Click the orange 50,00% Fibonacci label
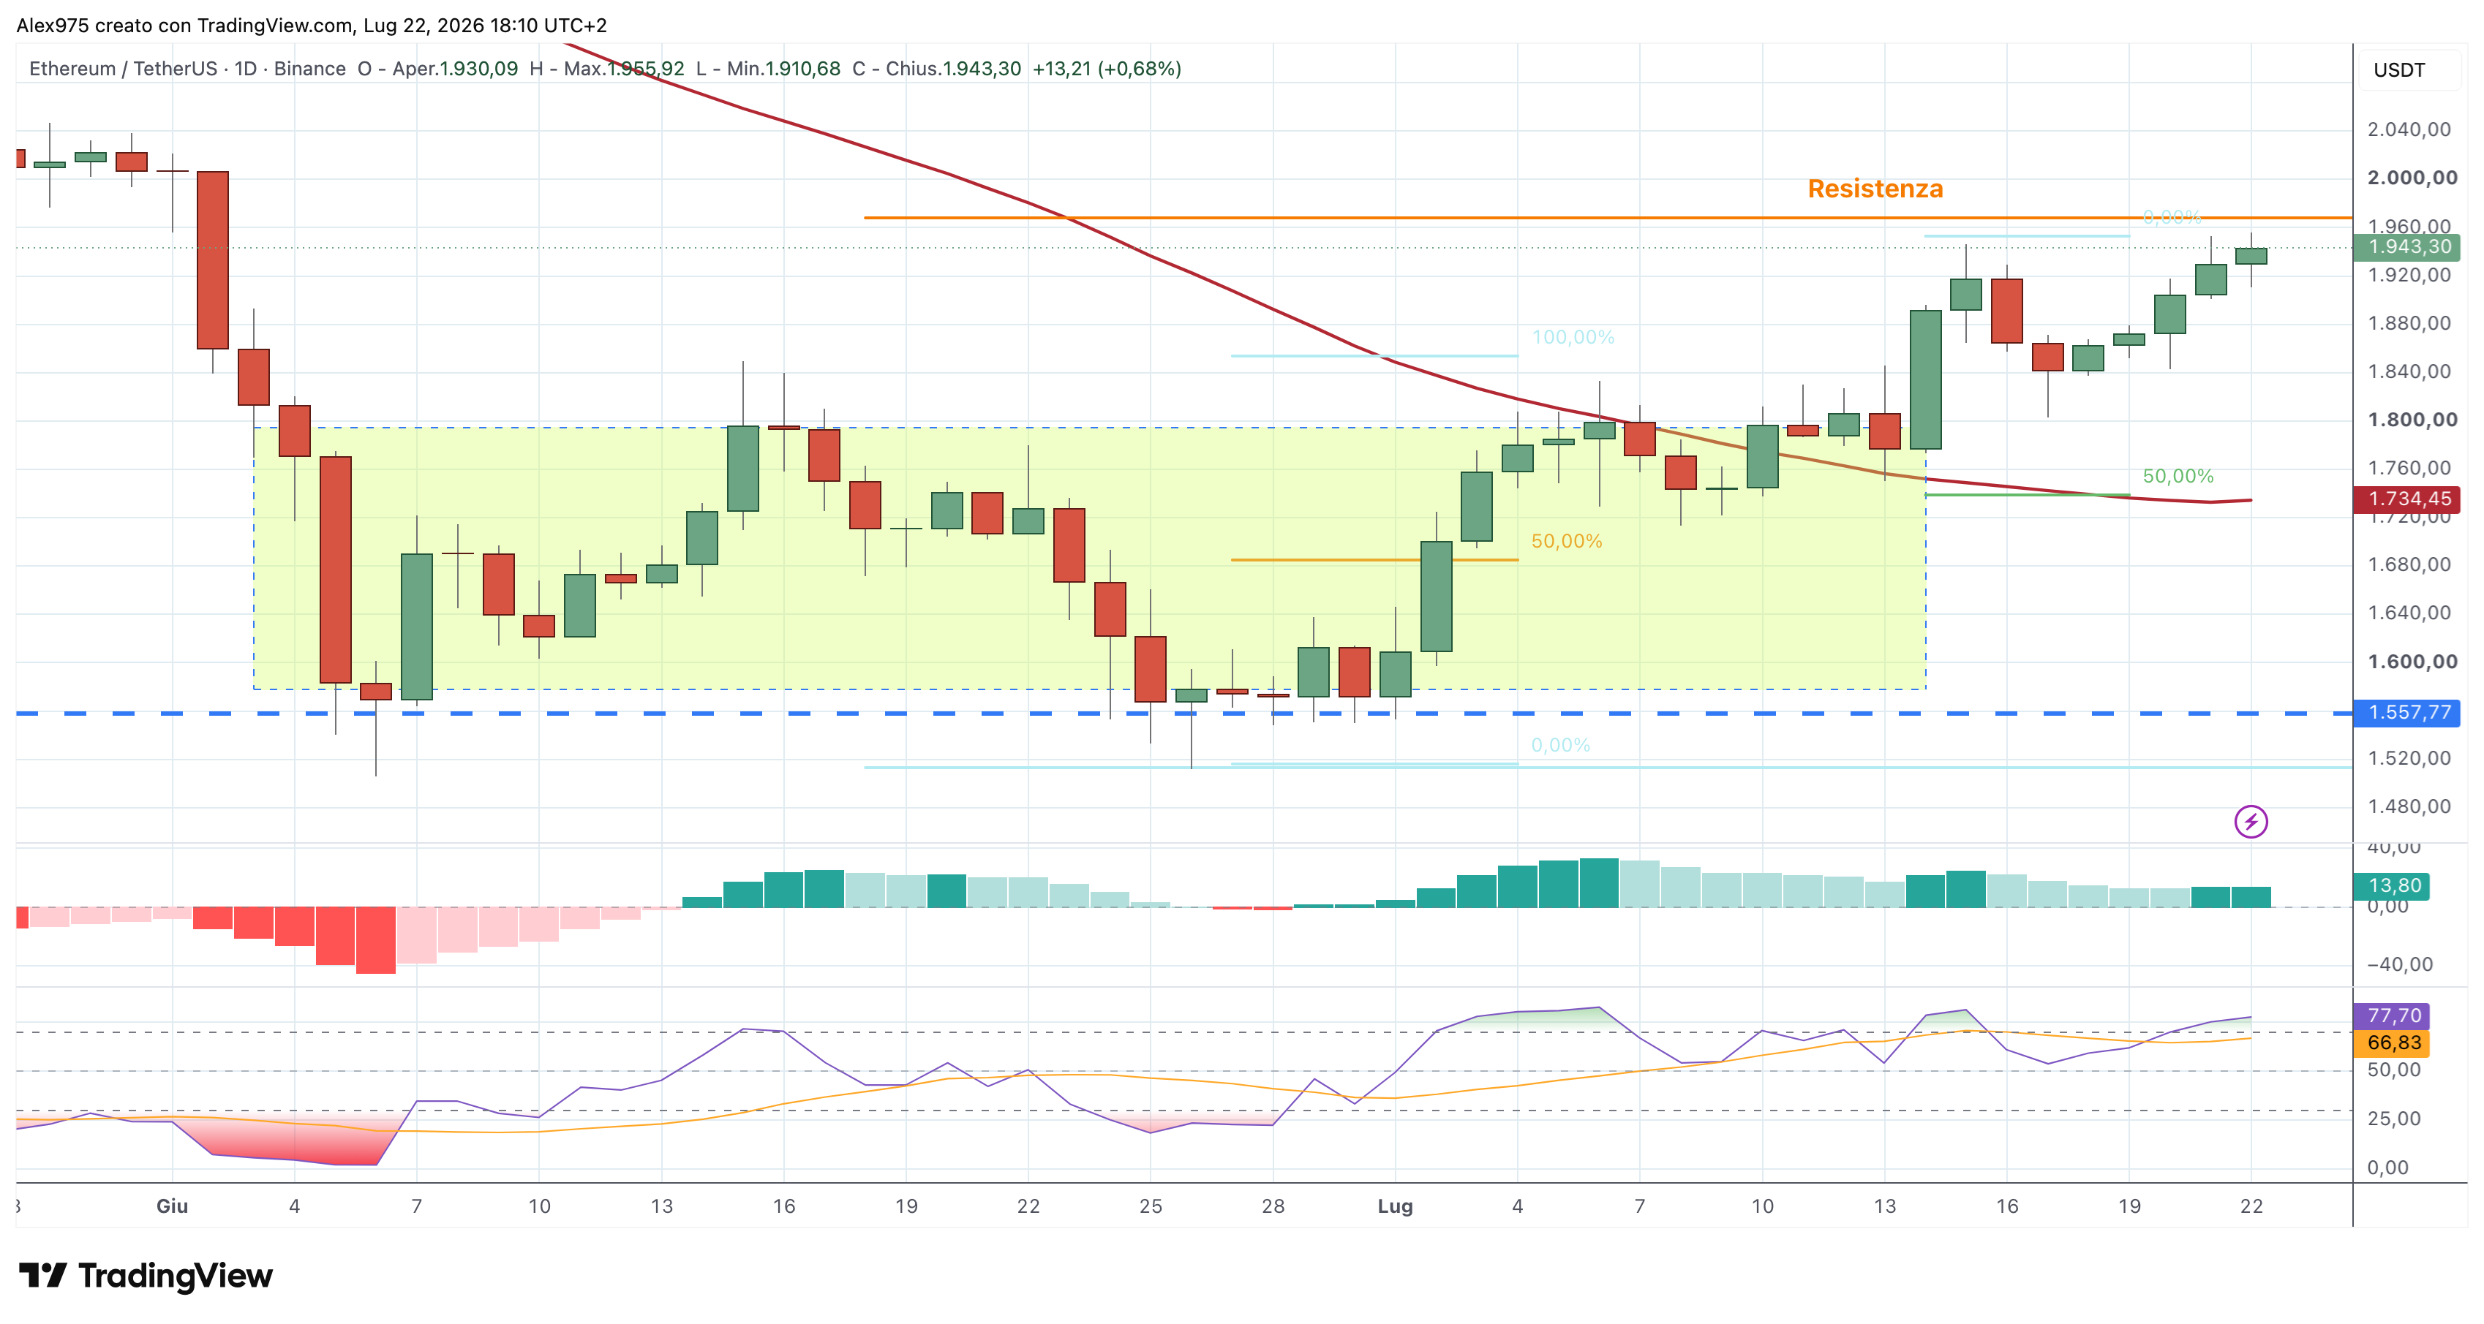The width and height of the screenshot is (2484, 1324). tap(1566, 542)
